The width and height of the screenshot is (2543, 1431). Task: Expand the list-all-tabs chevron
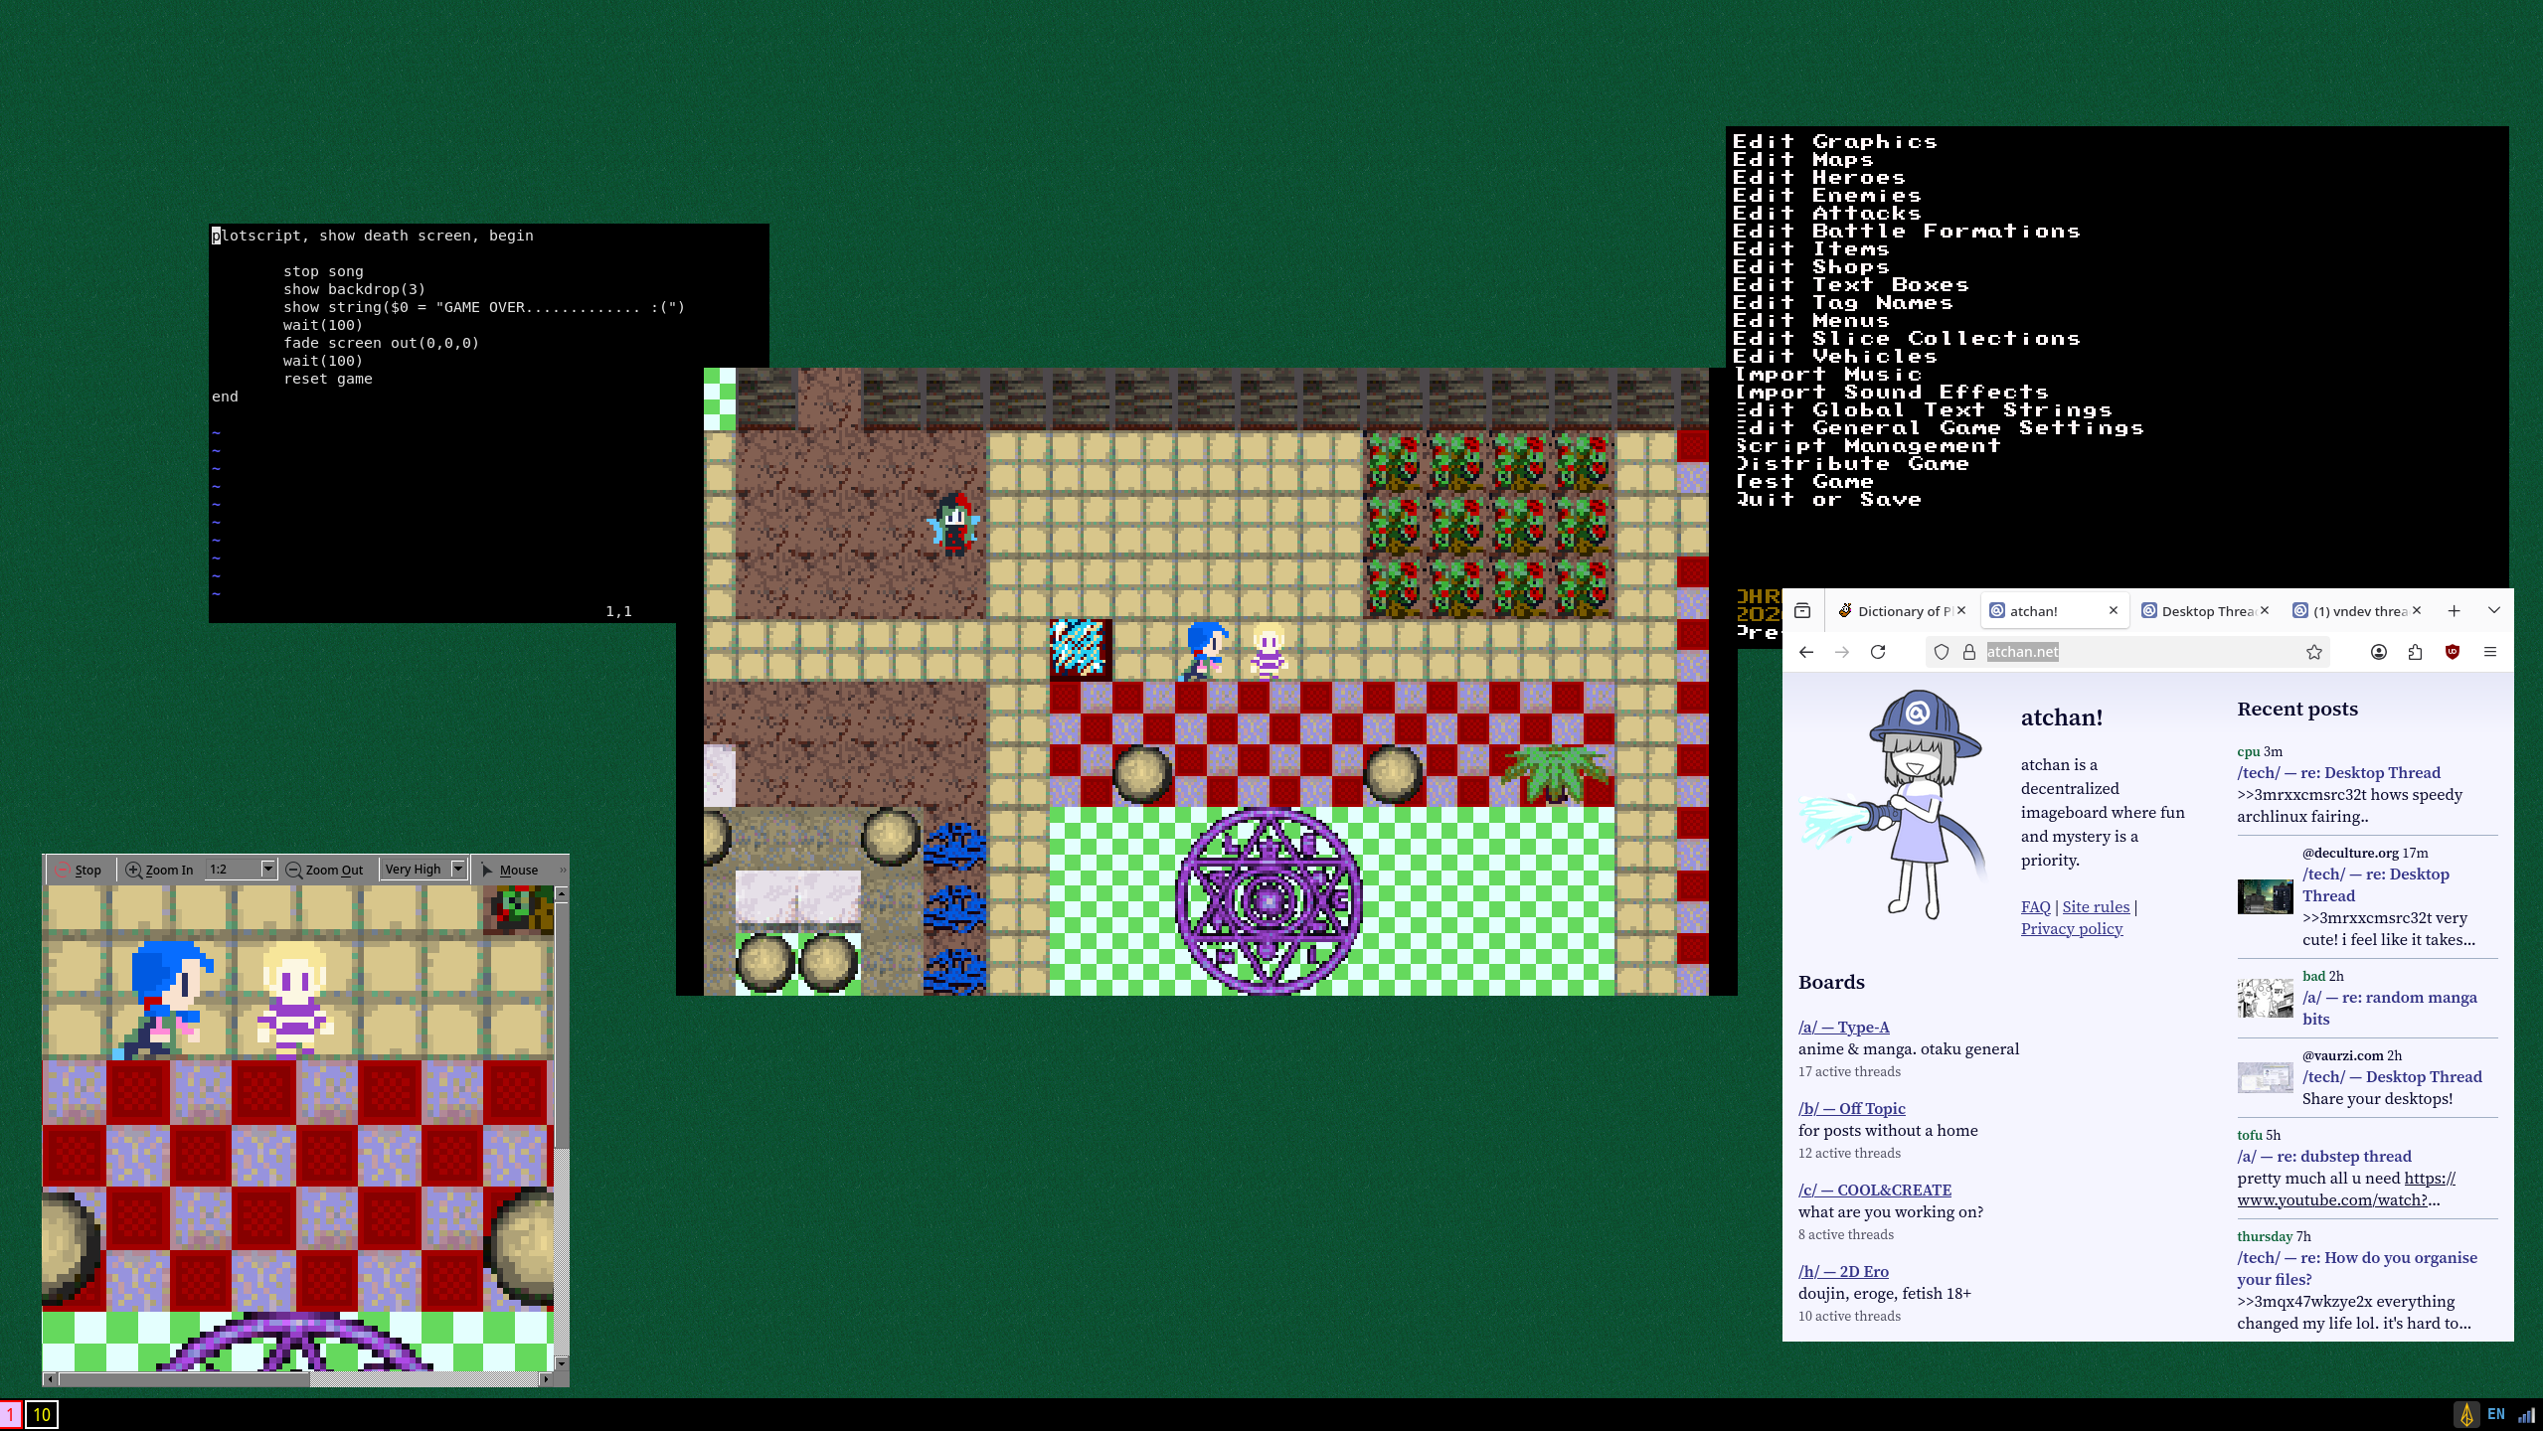(2494, 610)
